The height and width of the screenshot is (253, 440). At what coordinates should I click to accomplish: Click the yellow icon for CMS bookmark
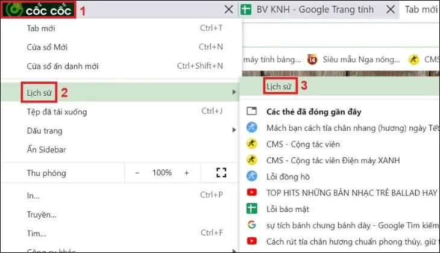pyautogui.click(x=413, y=59)
